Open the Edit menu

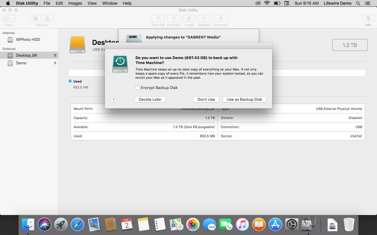coord(59,3)
